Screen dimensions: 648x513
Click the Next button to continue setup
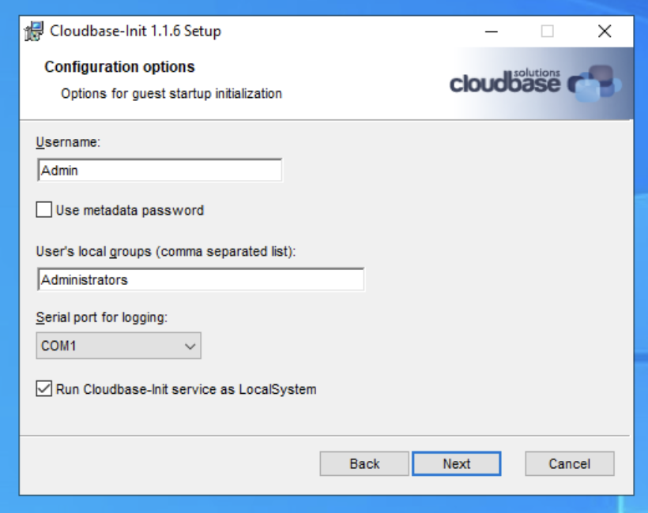click(x=457, y=463)
